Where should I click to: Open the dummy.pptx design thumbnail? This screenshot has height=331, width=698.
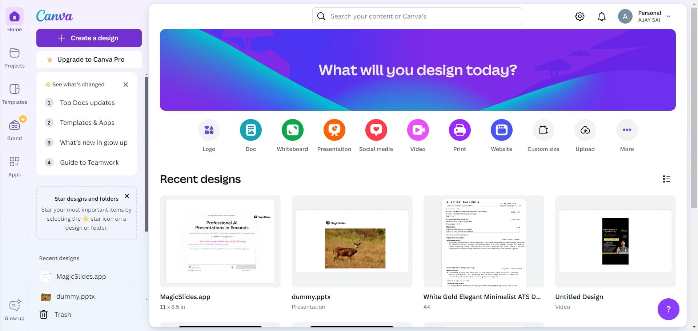coord(352,241)
